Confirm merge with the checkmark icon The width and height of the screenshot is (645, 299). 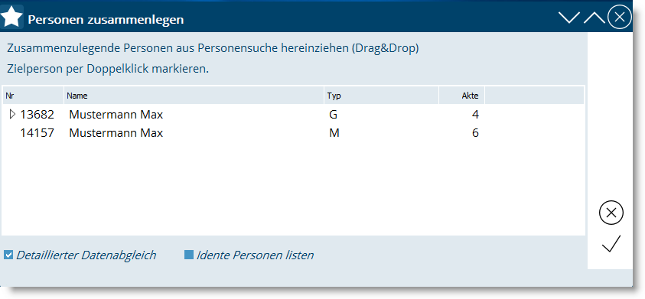pyautogui.click(x=611, y=243)
